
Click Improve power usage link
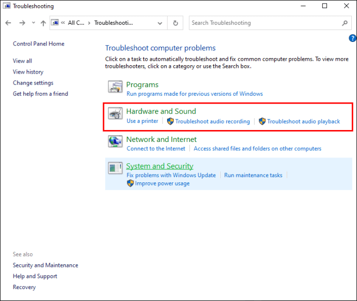point(162,183)
